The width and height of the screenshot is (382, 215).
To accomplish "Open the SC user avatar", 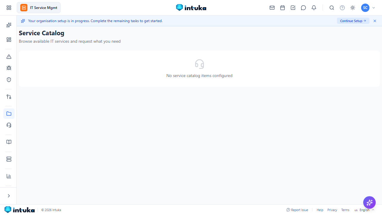I will pos(365,8).
